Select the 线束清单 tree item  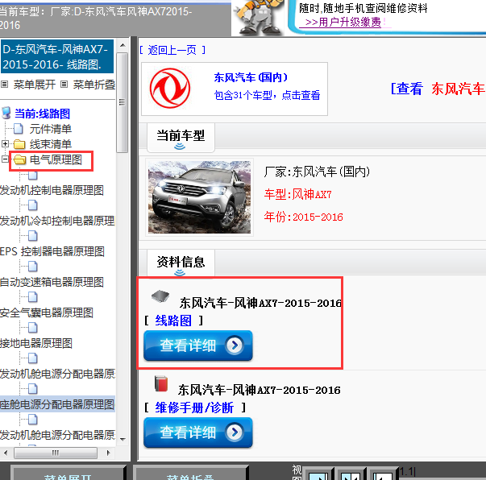click(51, 144)
